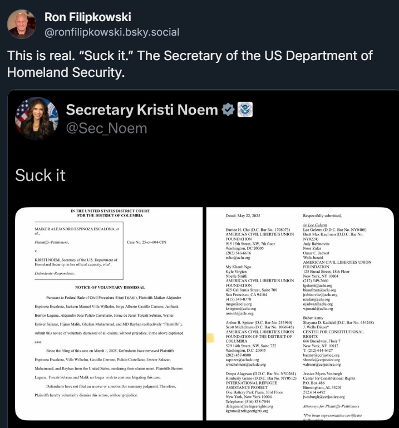This screenshot has width=399, height=428.
Task: Click the Ron Filipkowski display name
Action: click(x=87, y=17)
